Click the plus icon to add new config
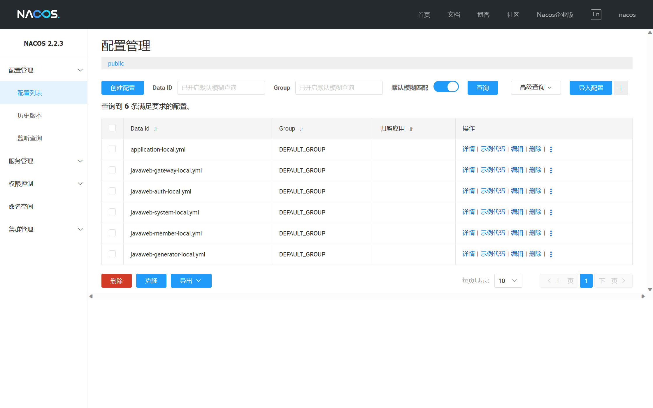The image size is (653, 408). click(621, 88)
